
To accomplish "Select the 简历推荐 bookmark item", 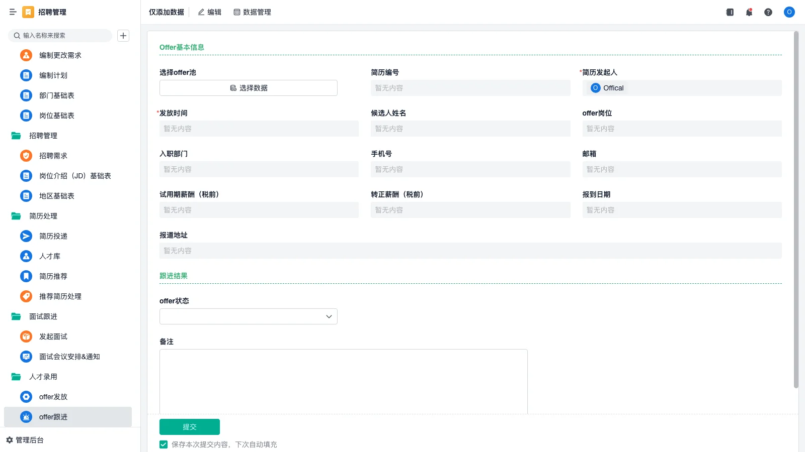I will [x=52, y=276].
